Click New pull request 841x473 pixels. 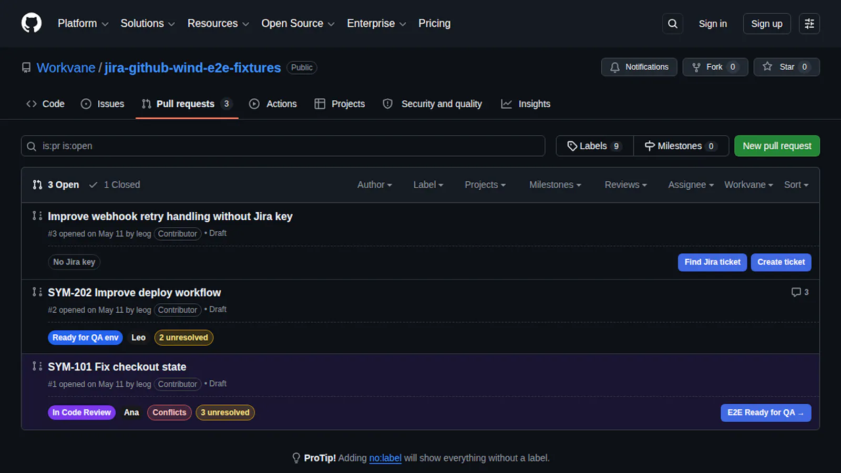tap(777, 146)
